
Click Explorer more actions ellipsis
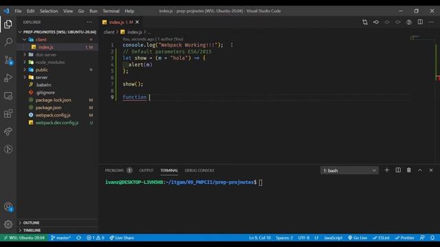(x=89, y=22)
